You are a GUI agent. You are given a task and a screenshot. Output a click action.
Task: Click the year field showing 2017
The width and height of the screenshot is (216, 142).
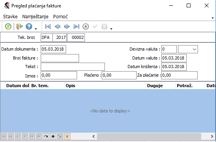point(60,37)
